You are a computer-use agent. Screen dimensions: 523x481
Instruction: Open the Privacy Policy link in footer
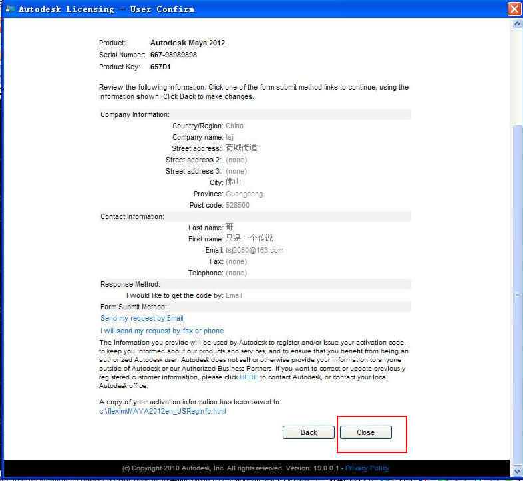(367, 468)
